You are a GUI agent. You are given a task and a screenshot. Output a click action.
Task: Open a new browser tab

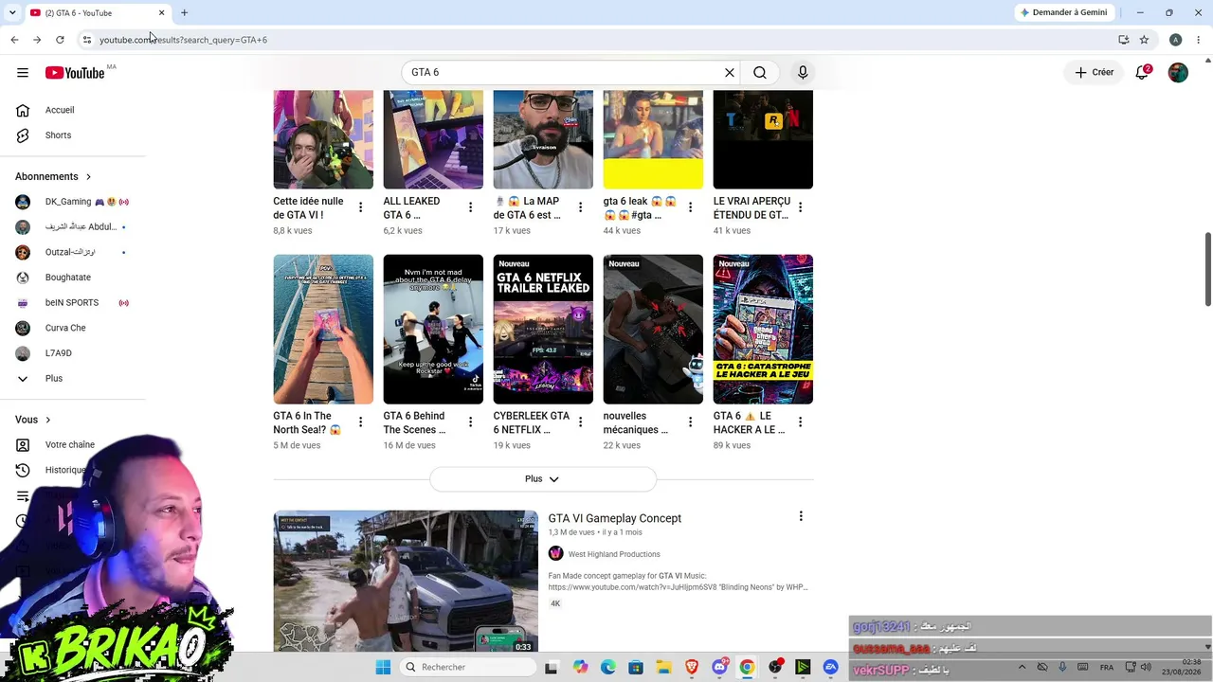pos(184,12)
